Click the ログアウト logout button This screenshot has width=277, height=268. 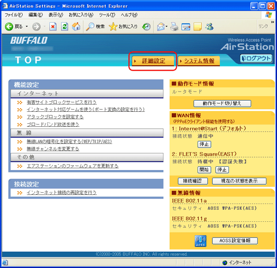pyautogui.click(x=256, y=59)
